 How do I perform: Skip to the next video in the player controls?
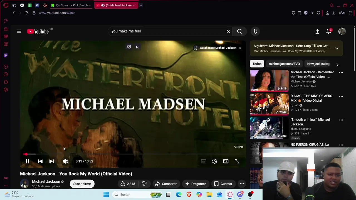click(x=51, y=161)
